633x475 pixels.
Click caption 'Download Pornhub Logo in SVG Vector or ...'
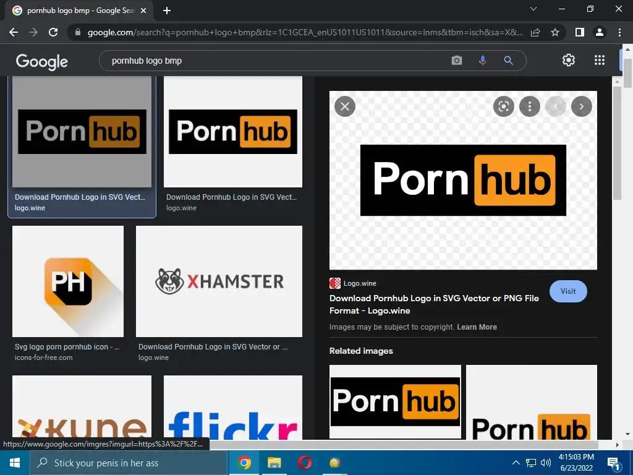click(213, 347)
